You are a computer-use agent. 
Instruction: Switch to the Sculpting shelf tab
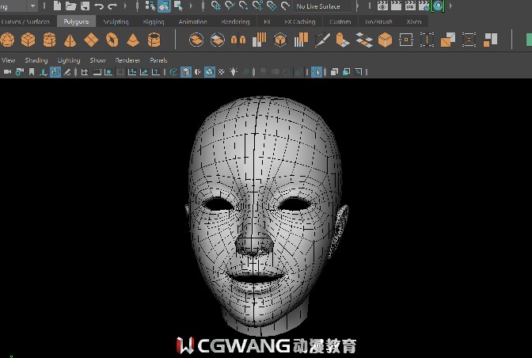[116, 21]
